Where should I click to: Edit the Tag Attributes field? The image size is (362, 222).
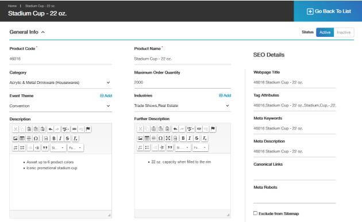click(294, 105)
